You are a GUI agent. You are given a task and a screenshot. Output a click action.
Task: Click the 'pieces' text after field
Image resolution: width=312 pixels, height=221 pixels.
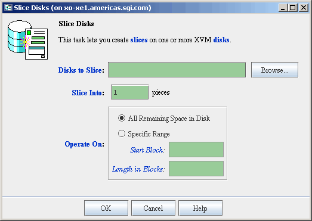[161, 92]
